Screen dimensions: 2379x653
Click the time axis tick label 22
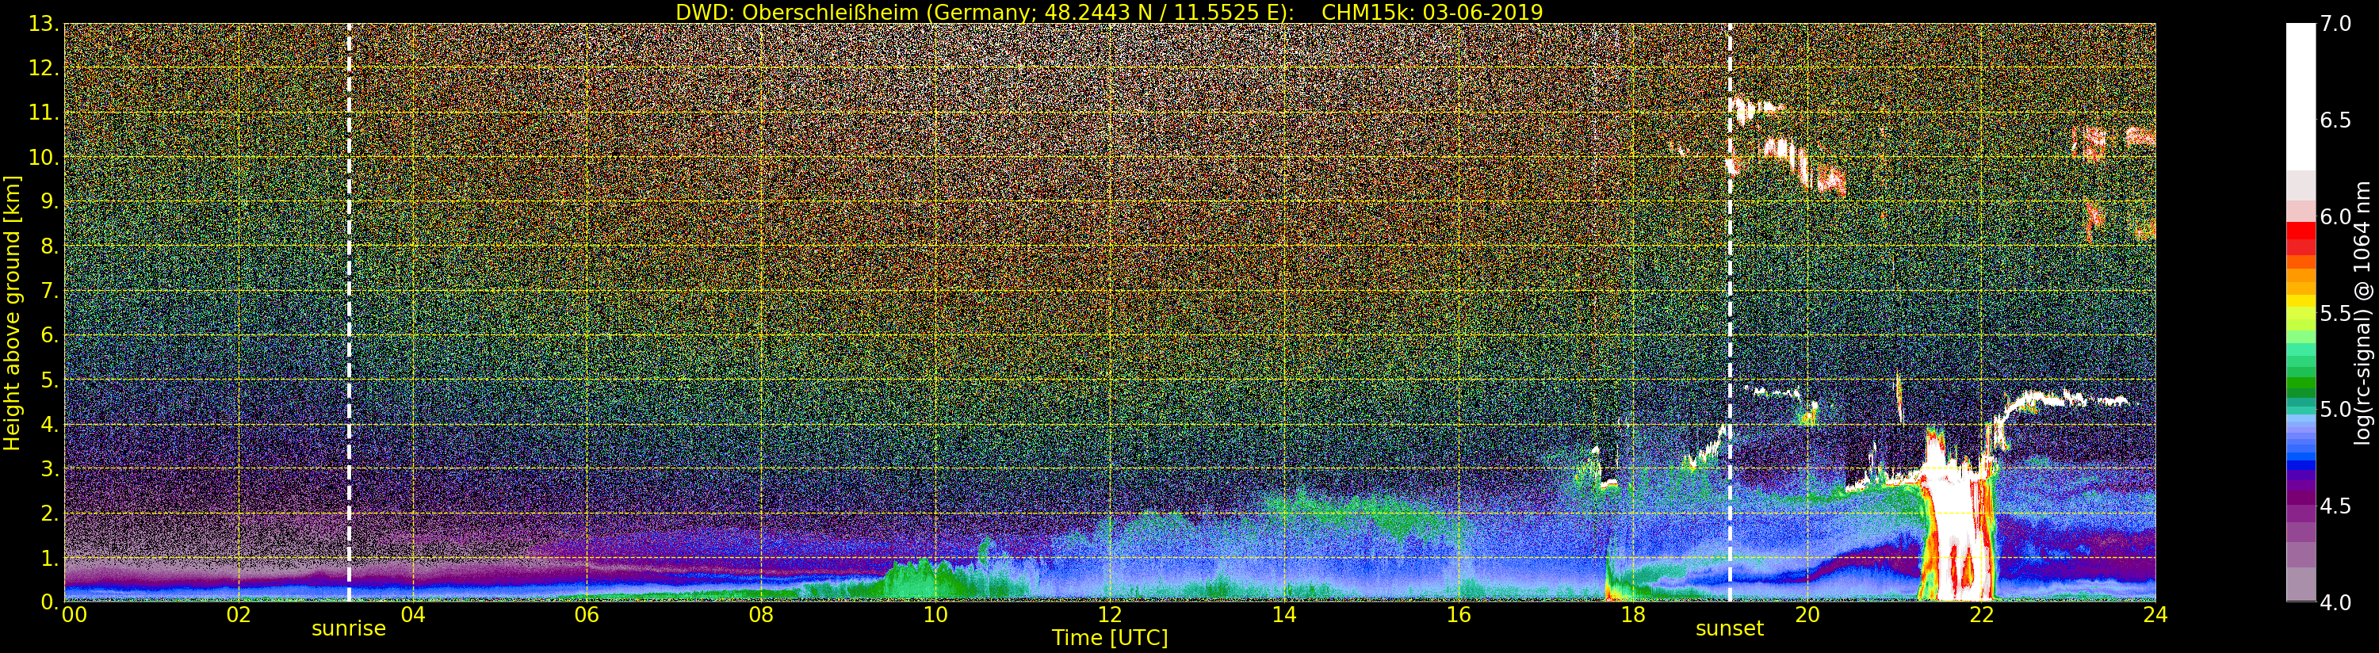coord(1981,615)
